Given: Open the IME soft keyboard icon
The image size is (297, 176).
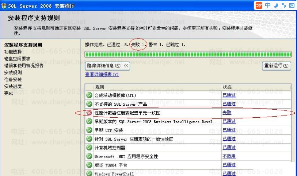Looking at the screenshot, I should [x=292, y=5].
